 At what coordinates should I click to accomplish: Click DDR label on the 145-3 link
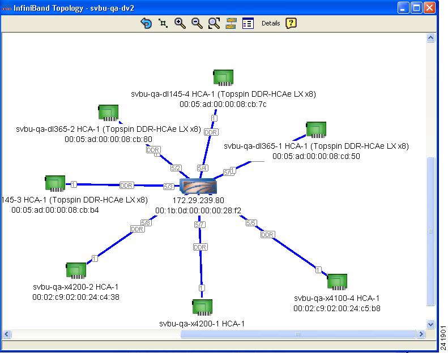pos(126,185)
